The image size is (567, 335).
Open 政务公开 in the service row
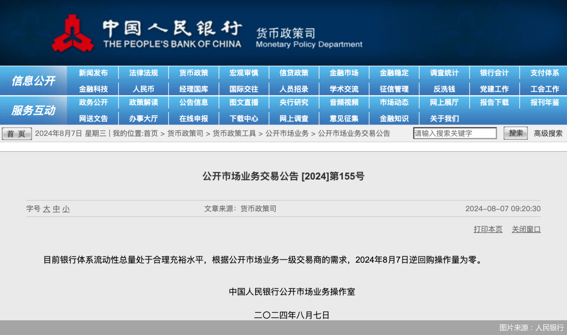coord(93,102)
